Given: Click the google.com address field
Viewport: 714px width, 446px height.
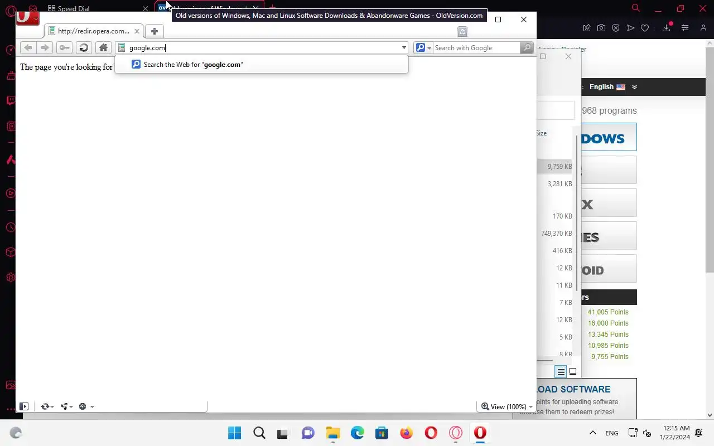Looking at the screenshot, I should tap(262, 48).
